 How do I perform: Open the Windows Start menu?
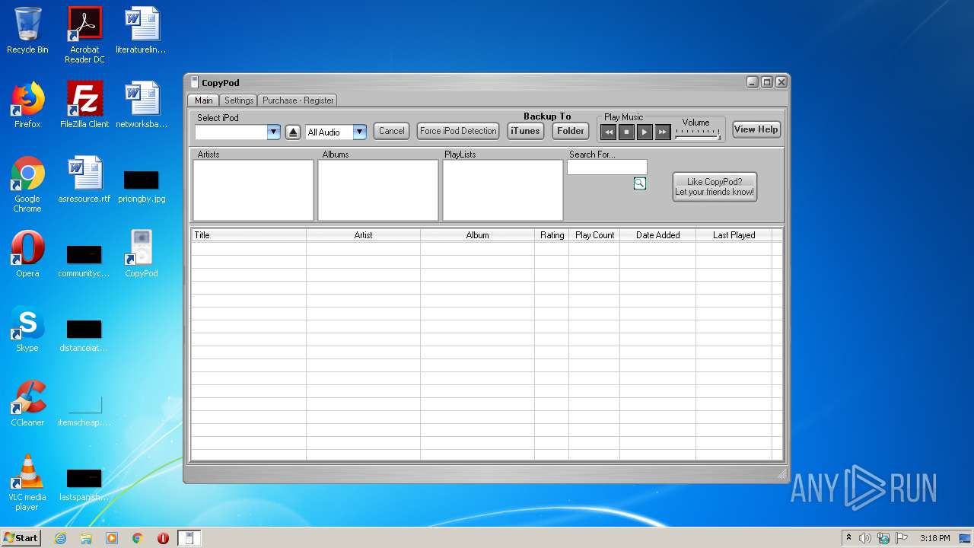point(21,537)
